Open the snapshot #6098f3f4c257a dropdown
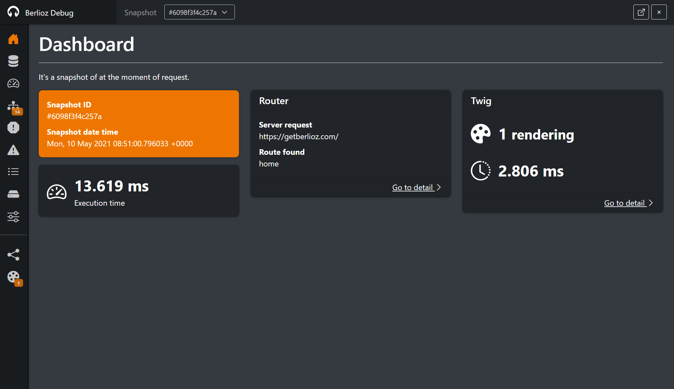The image size is (674, 389). pyautogui.click(x=199, y=12)
